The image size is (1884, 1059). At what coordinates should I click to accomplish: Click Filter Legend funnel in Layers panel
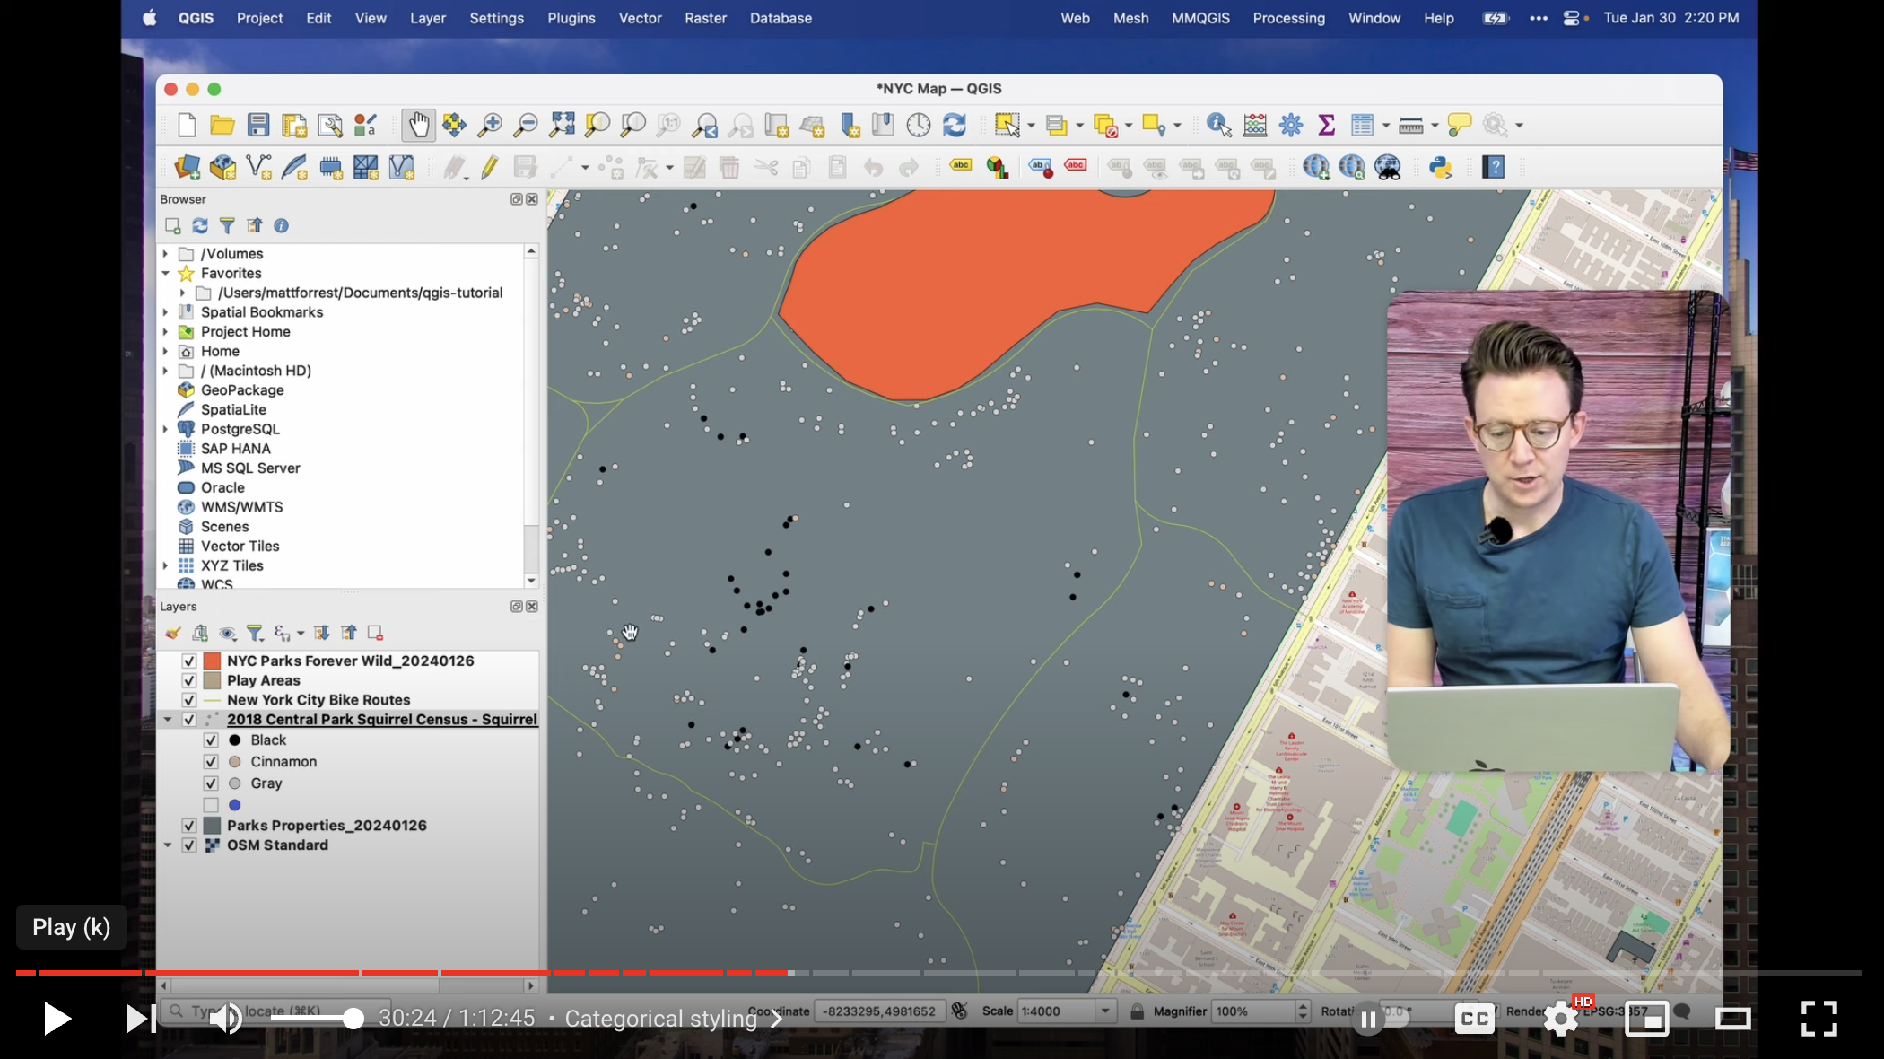coord(255,634)
